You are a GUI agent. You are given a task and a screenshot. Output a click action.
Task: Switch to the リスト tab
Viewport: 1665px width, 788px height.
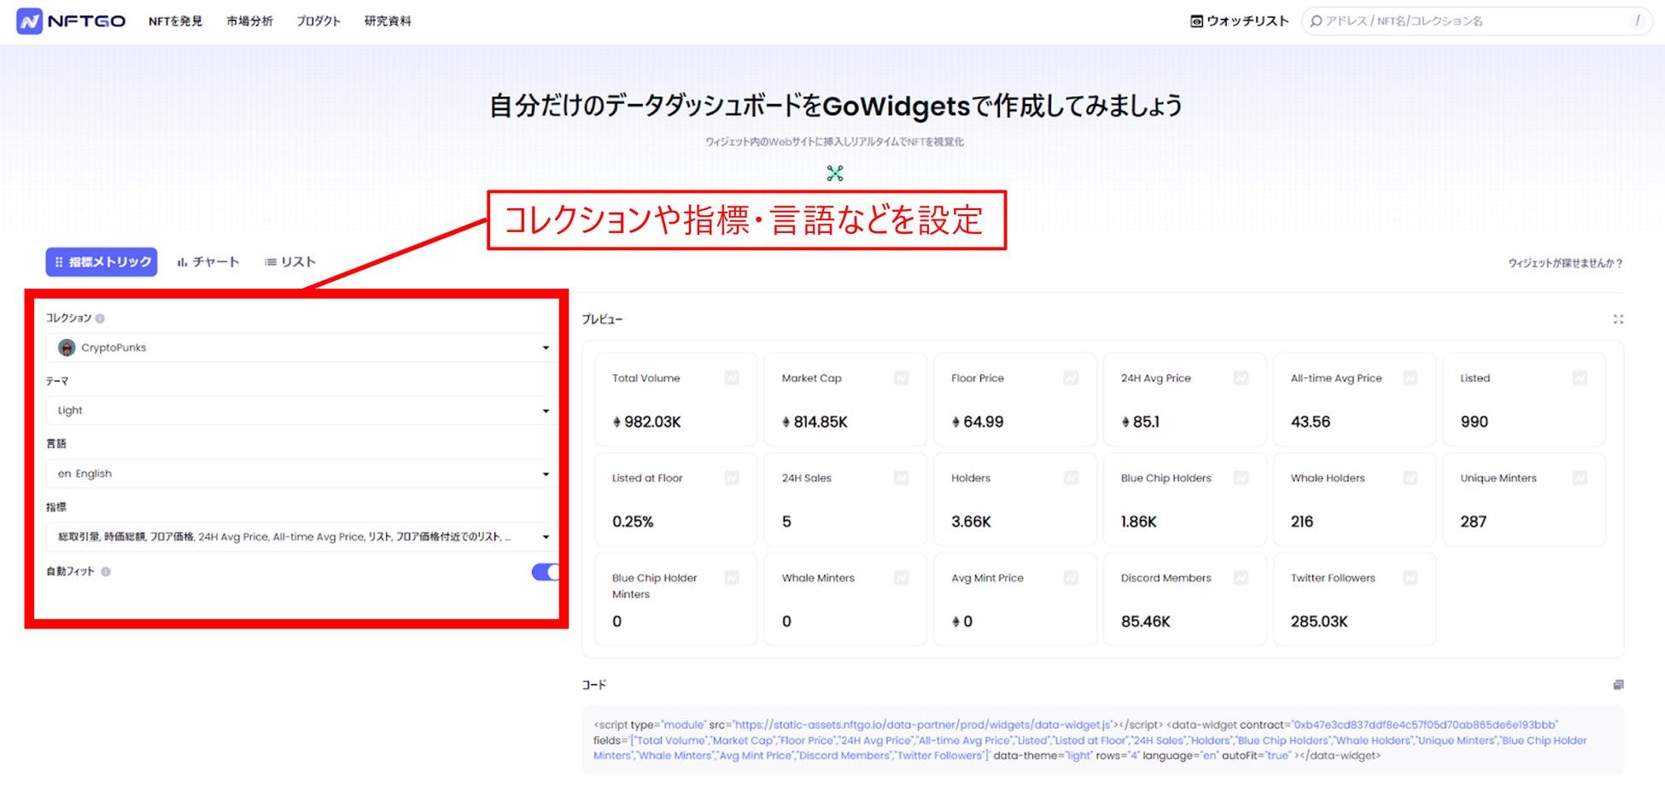(x=290, y=262)
